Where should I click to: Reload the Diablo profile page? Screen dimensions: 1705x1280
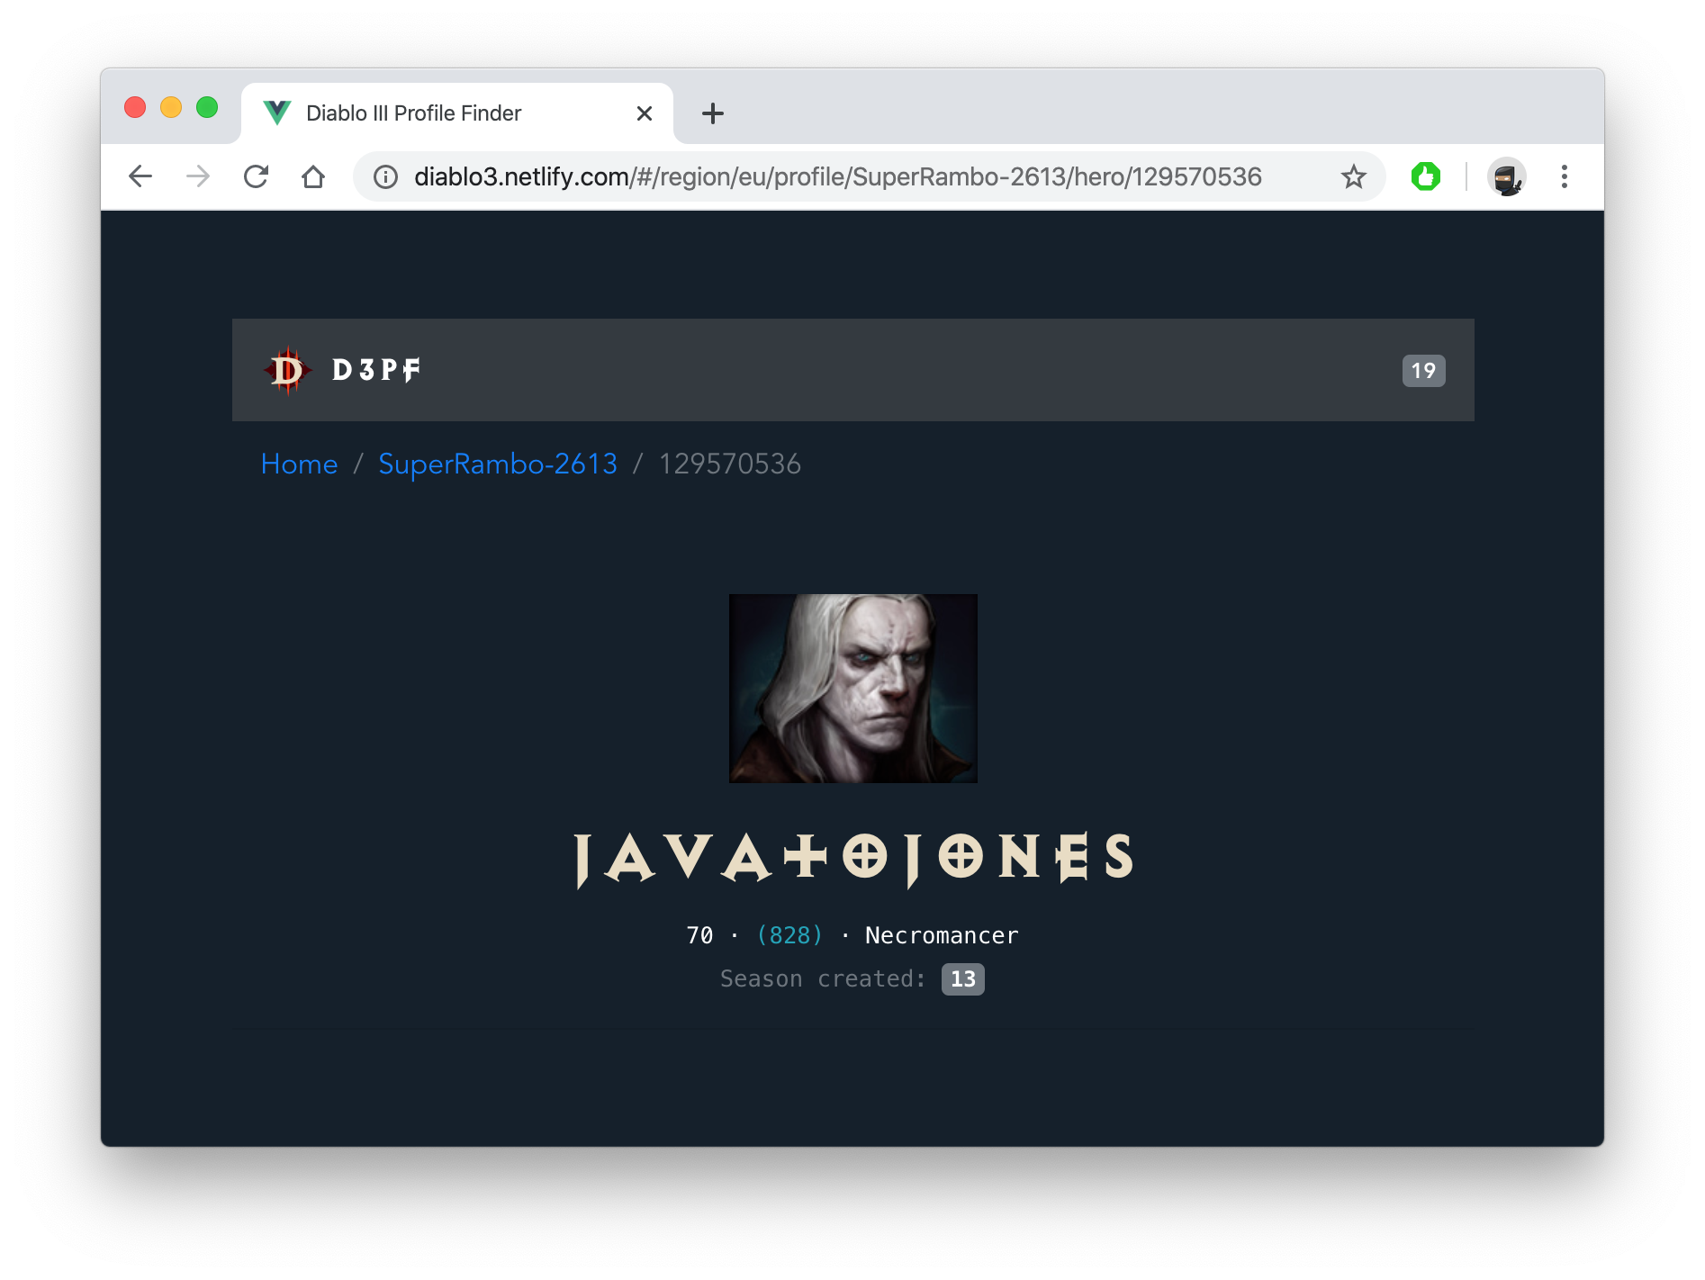coord(257,176)
